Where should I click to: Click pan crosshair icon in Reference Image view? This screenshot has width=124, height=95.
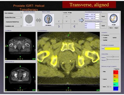coord(6,90)
